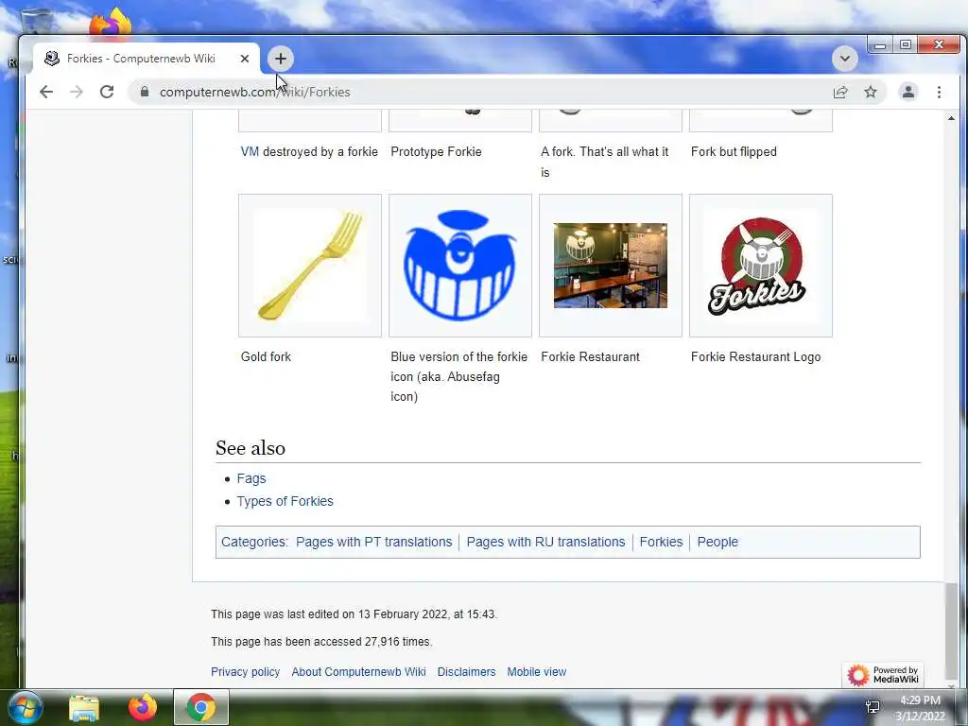Open Pages with RU translations category
Viewport: 968px width, 726px height.
(545, 542)
